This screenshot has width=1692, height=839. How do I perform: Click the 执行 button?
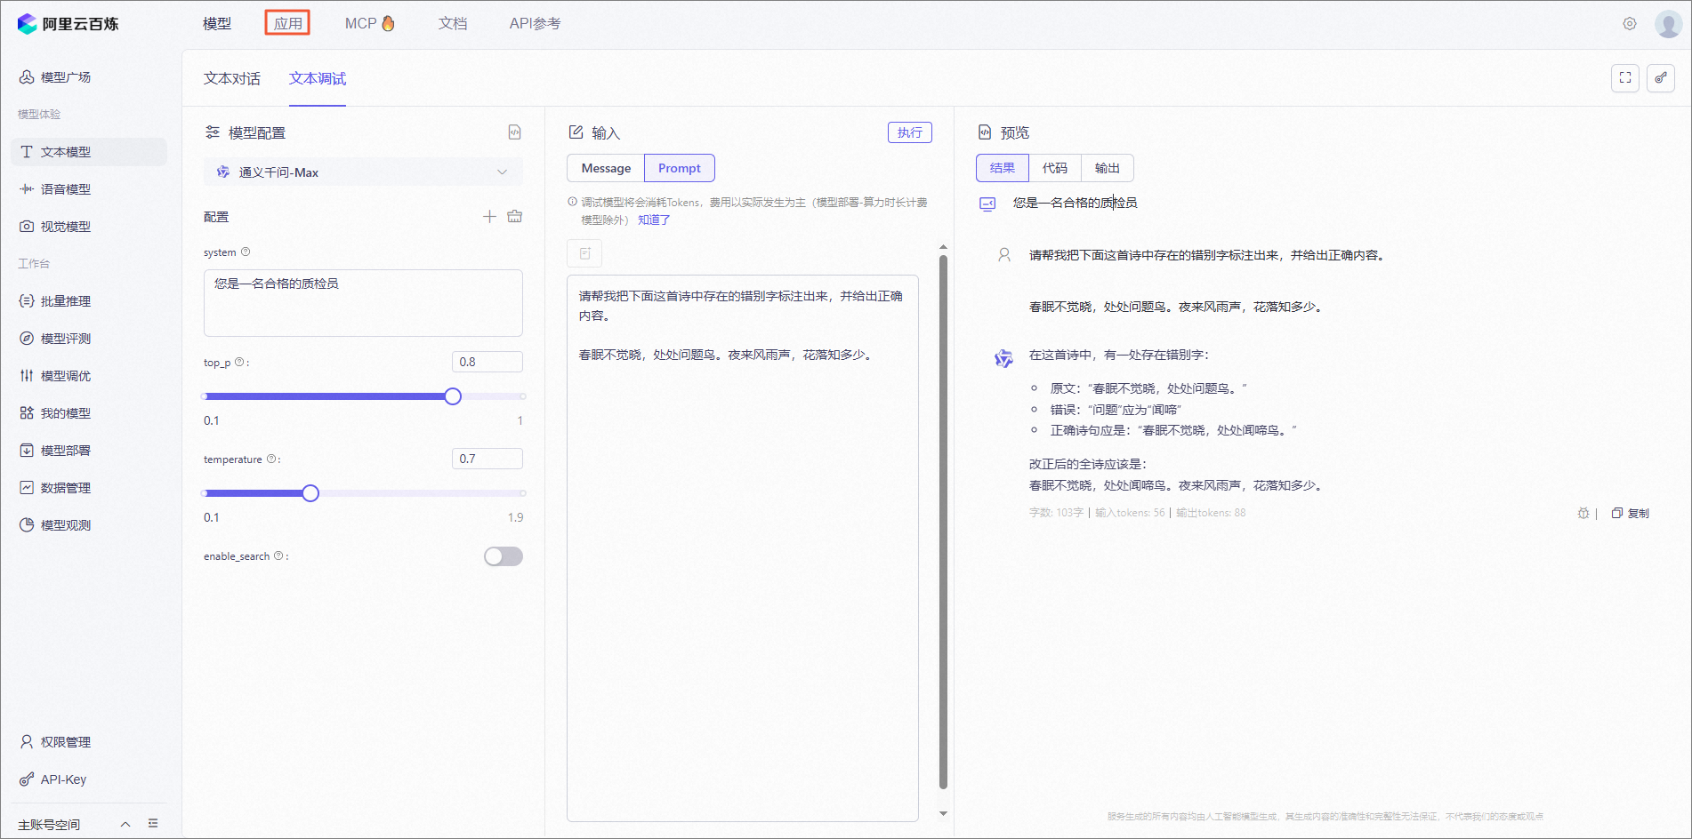pos(910,132)
